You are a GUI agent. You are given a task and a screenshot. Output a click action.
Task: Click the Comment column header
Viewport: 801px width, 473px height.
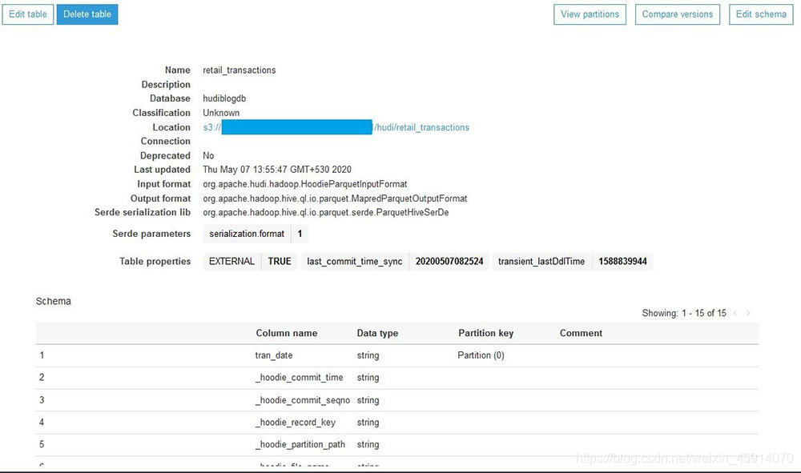(x=581, y=333)
